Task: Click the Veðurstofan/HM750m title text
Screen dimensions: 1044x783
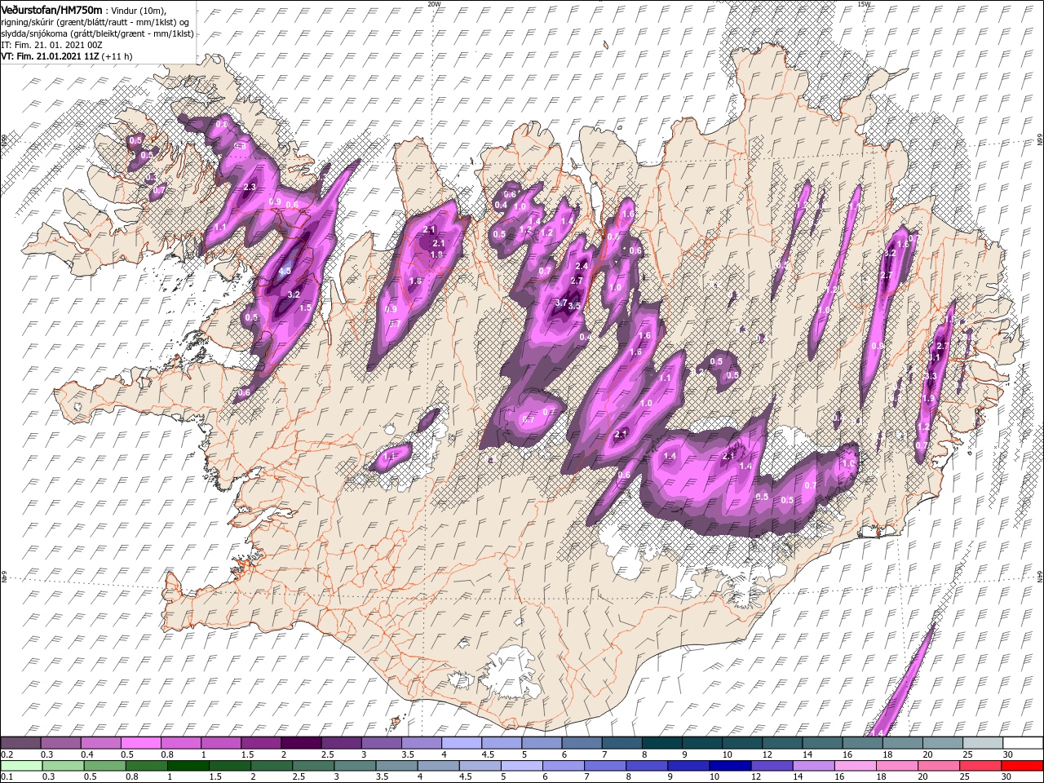Action: [x=51, y=10]
